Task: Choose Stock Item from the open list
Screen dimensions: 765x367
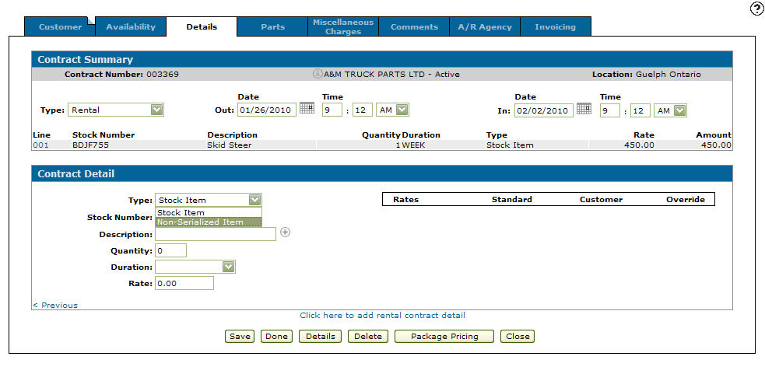Action: pyautogui.click(x=209, y=212)
